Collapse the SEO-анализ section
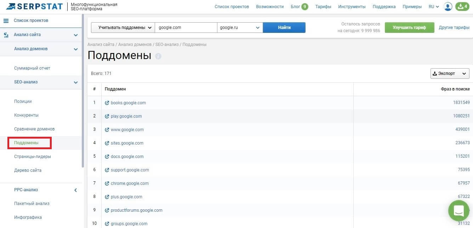Image resolution: width=473 pixels, height=228 pixels. click(75, 82)
